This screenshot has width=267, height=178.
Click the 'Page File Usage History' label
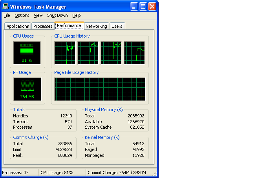pyautogui.click(x=77, y=73)
